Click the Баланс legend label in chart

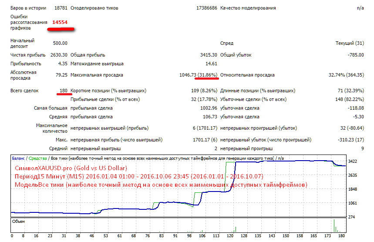pos(18,158)
